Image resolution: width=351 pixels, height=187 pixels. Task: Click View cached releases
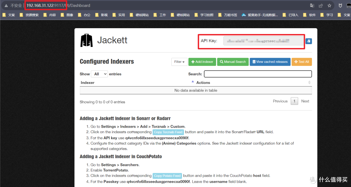point(270,62)
